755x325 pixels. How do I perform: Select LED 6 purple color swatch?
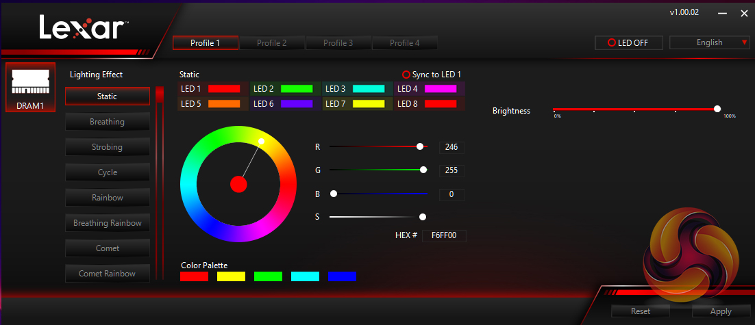[297, 104]
